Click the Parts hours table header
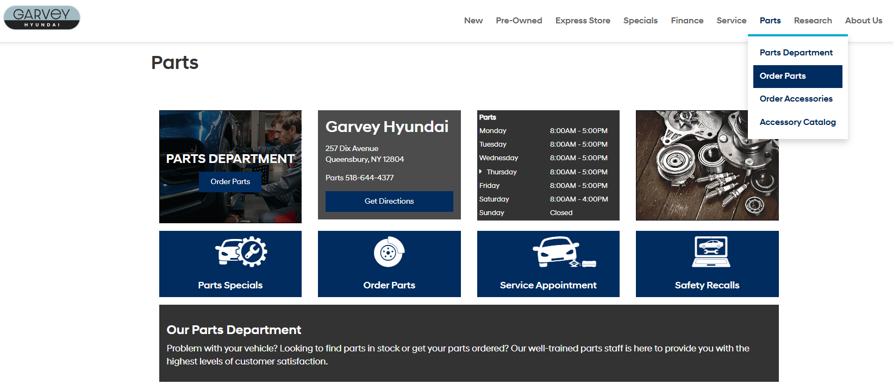The height and width of the screenshot is (384, 893). point(488,117)
